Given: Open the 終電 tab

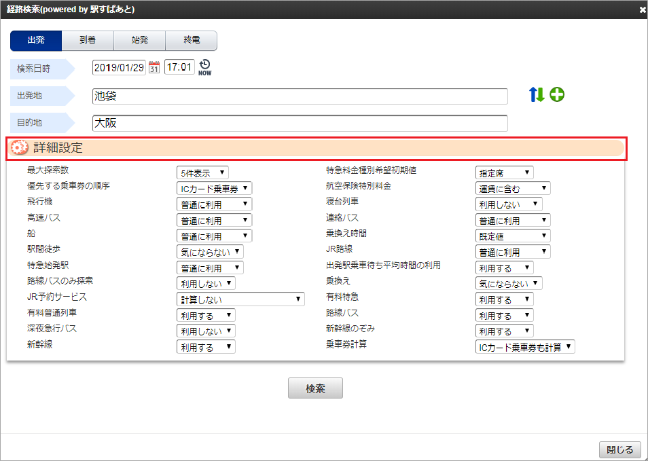Looking at the screenshot, I should 191,40.
